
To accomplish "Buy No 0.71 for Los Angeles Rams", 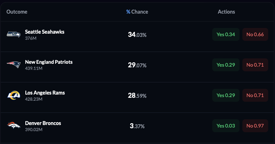I will coord(255,95).
